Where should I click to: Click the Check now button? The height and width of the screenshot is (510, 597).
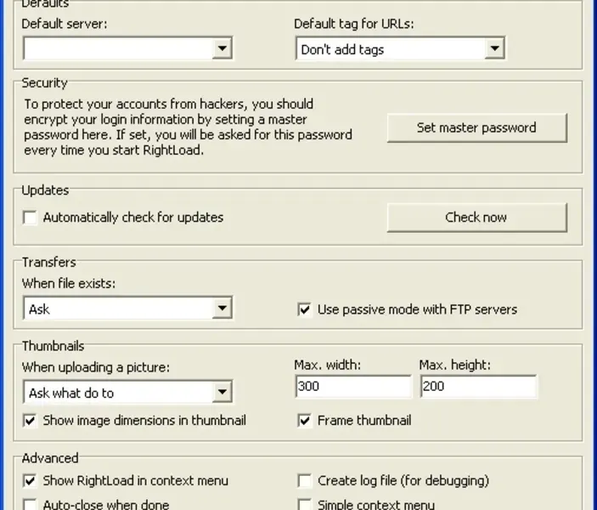pos(477,218)
